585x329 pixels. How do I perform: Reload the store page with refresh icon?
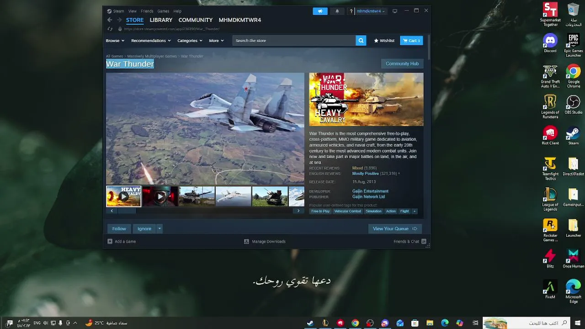[x=110, y=29]
